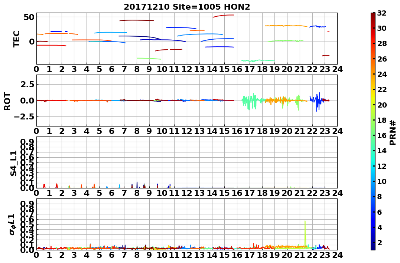Click the colorbar tick label "28"
This screenshot has height=263, width=400.
[382, 43]
